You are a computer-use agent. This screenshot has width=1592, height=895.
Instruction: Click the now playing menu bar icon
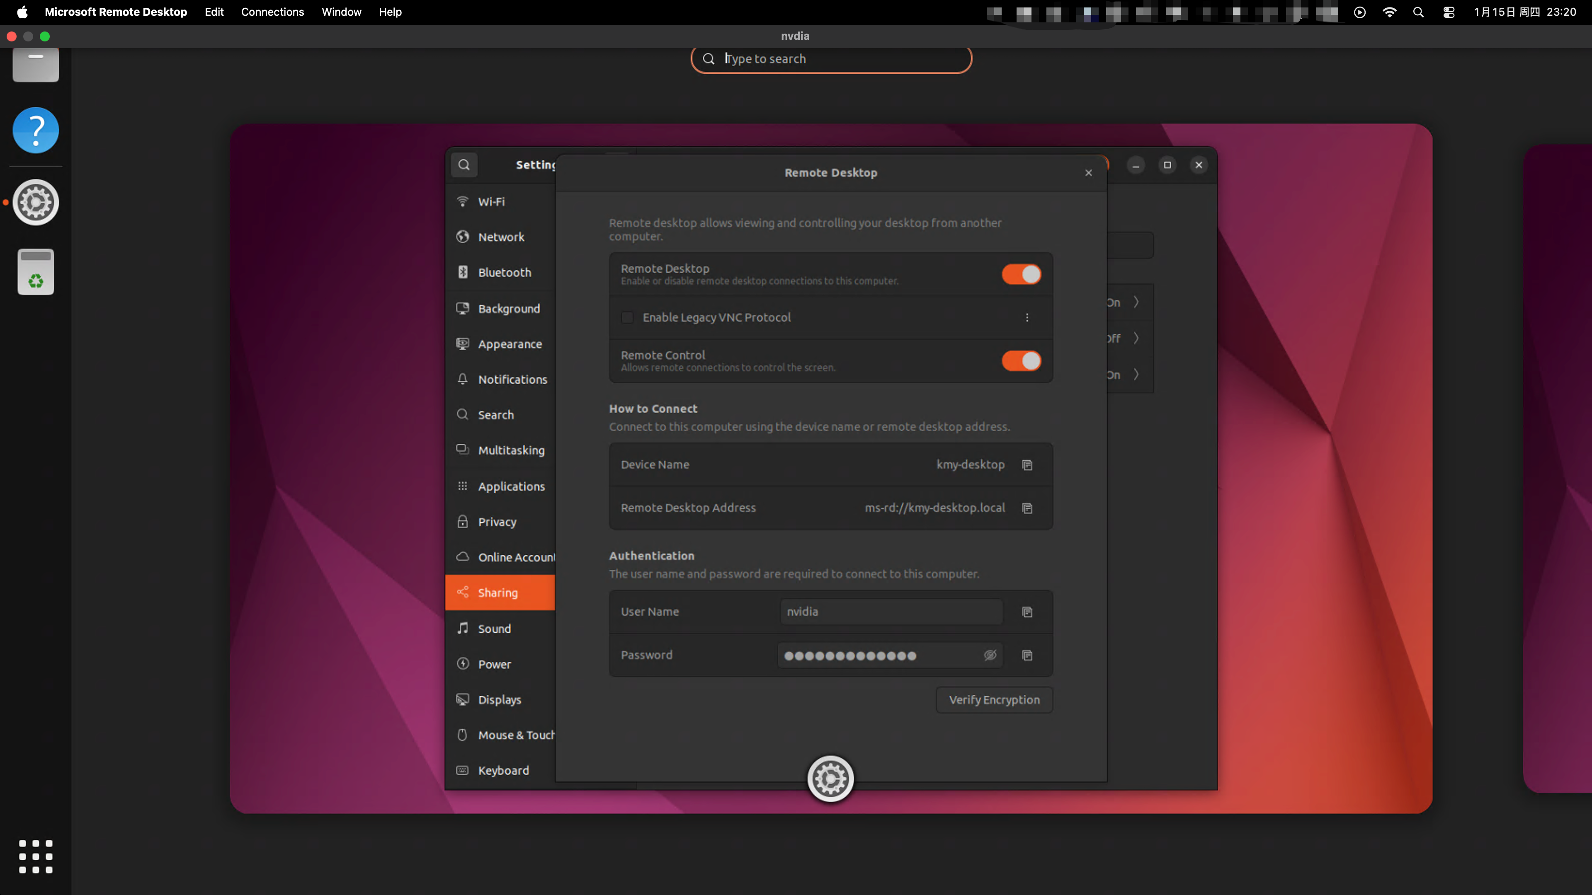(x=1360, y=12)
